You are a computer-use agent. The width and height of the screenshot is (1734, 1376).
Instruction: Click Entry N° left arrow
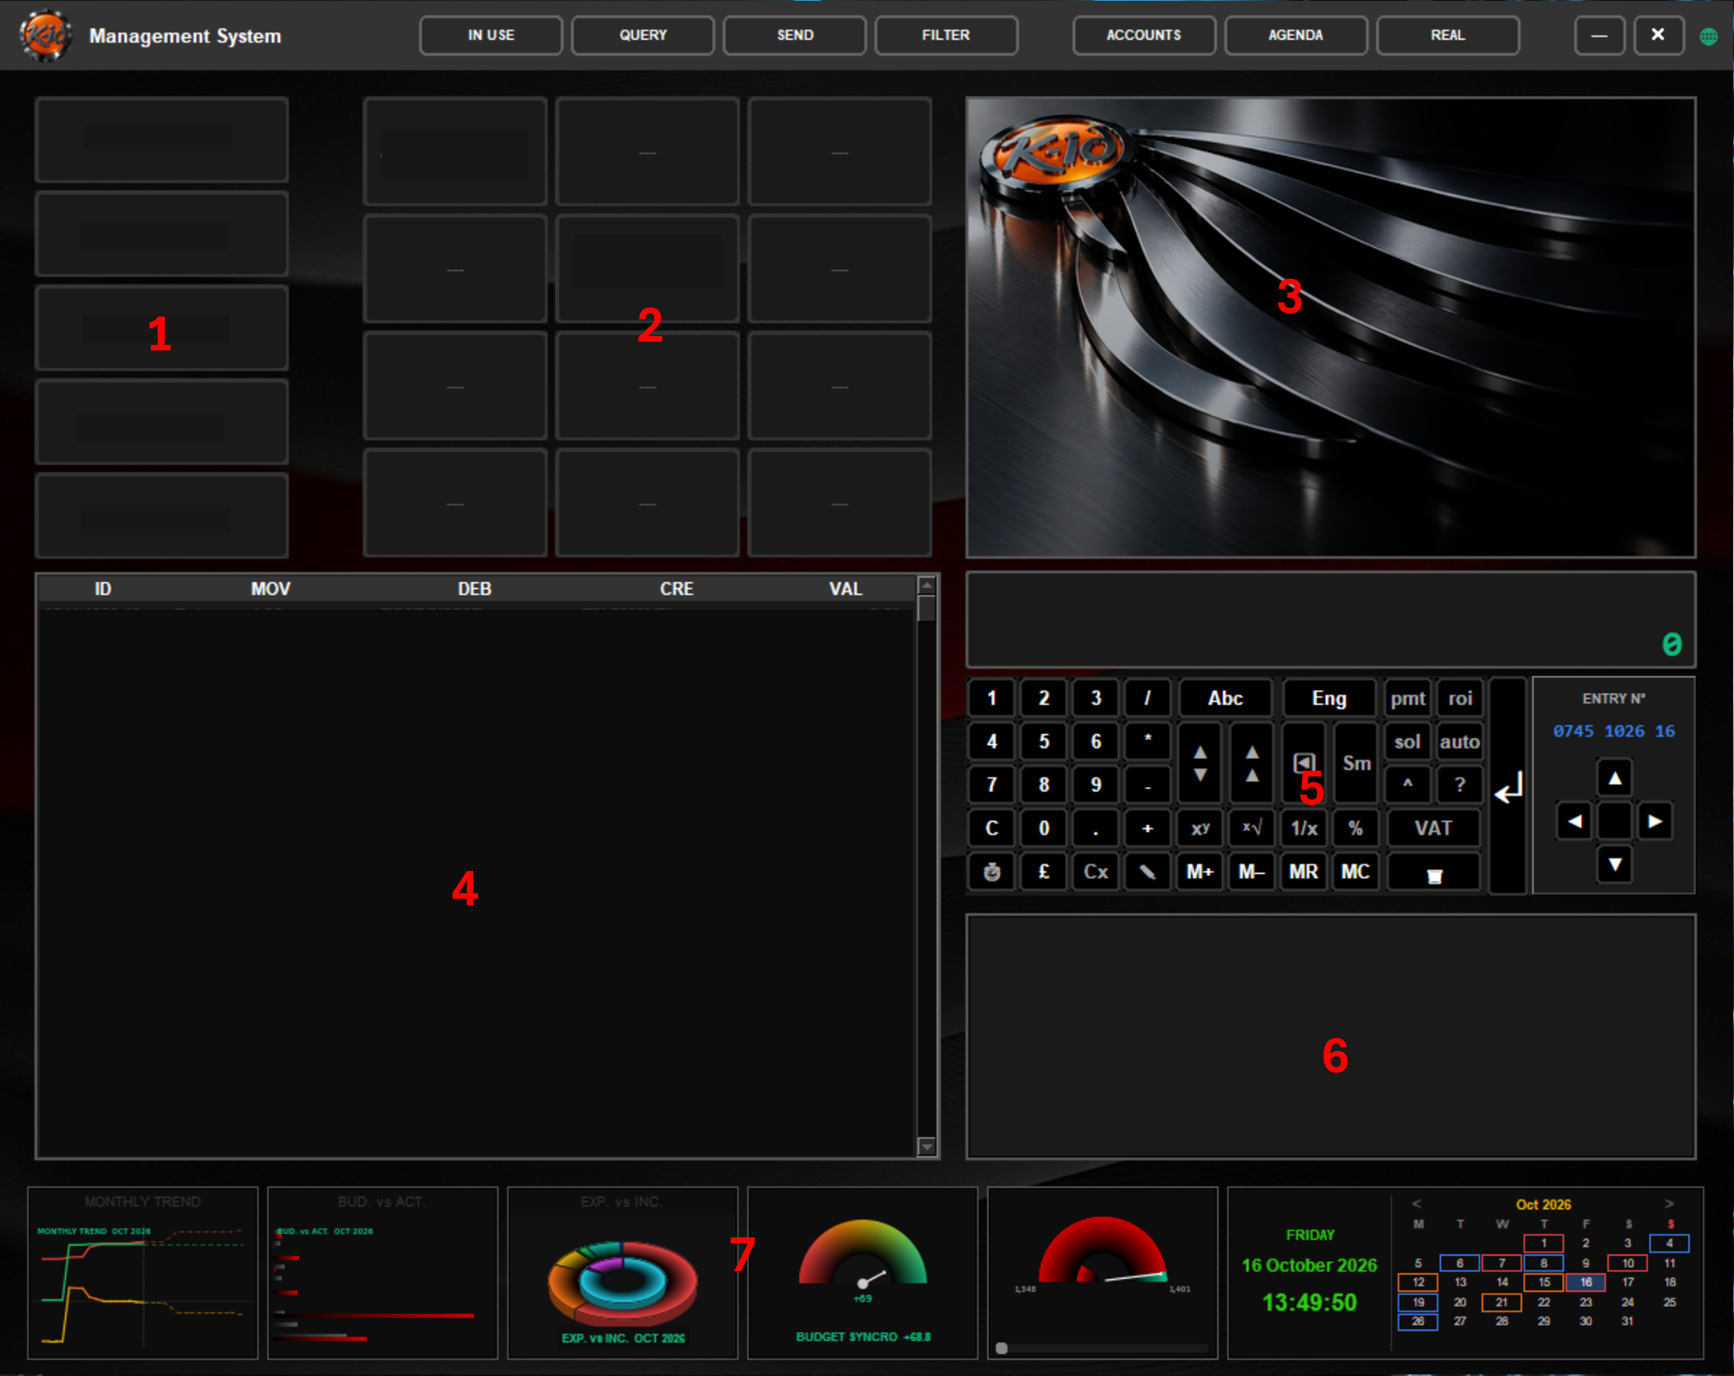[x=1575, y=821]
